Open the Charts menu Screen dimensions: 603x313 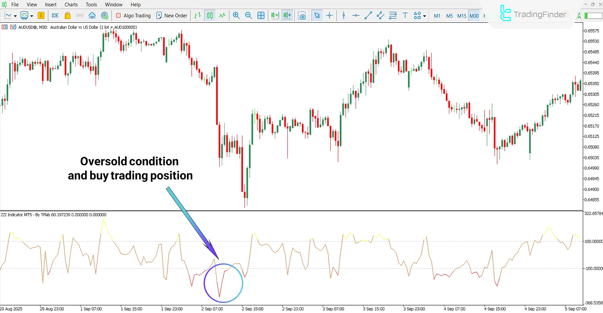click(71, 4)
